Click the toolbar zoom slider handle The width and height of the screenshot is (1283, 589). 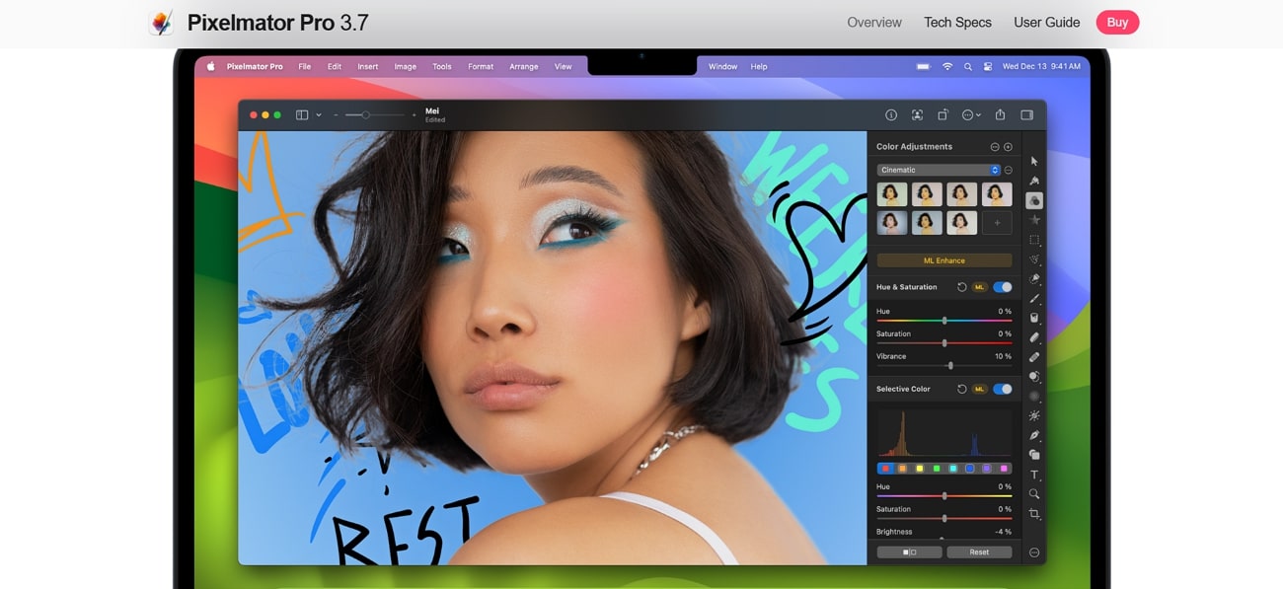pos(365,115)
